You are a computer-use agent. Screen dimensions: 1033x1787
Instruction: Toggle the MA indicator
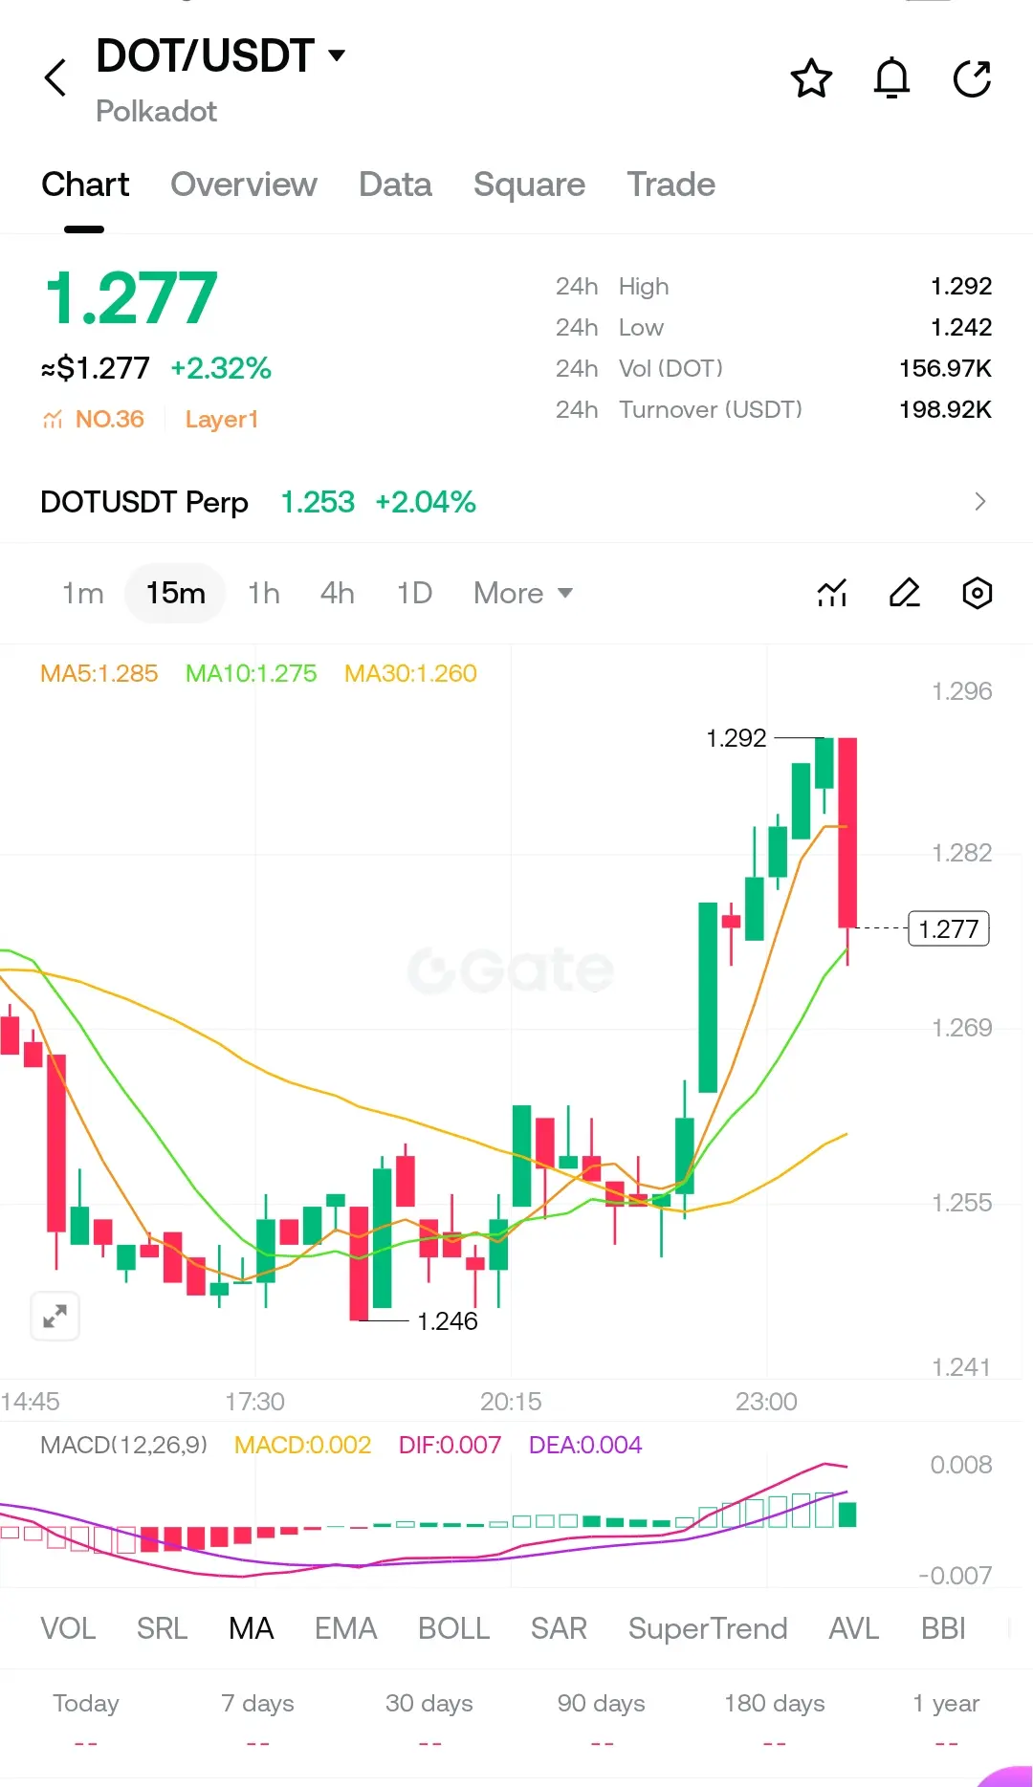pos(252,1628)
